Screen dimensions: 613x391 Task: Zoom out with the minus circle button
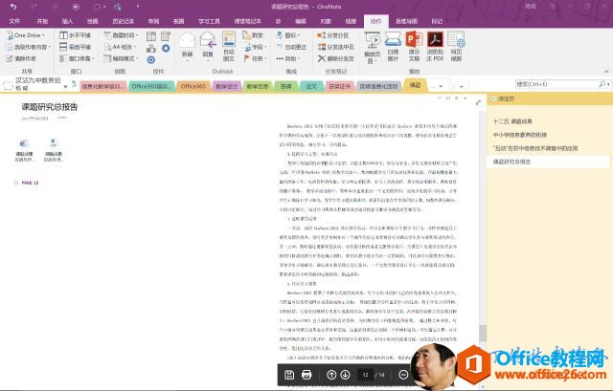[x=403, y=375]
